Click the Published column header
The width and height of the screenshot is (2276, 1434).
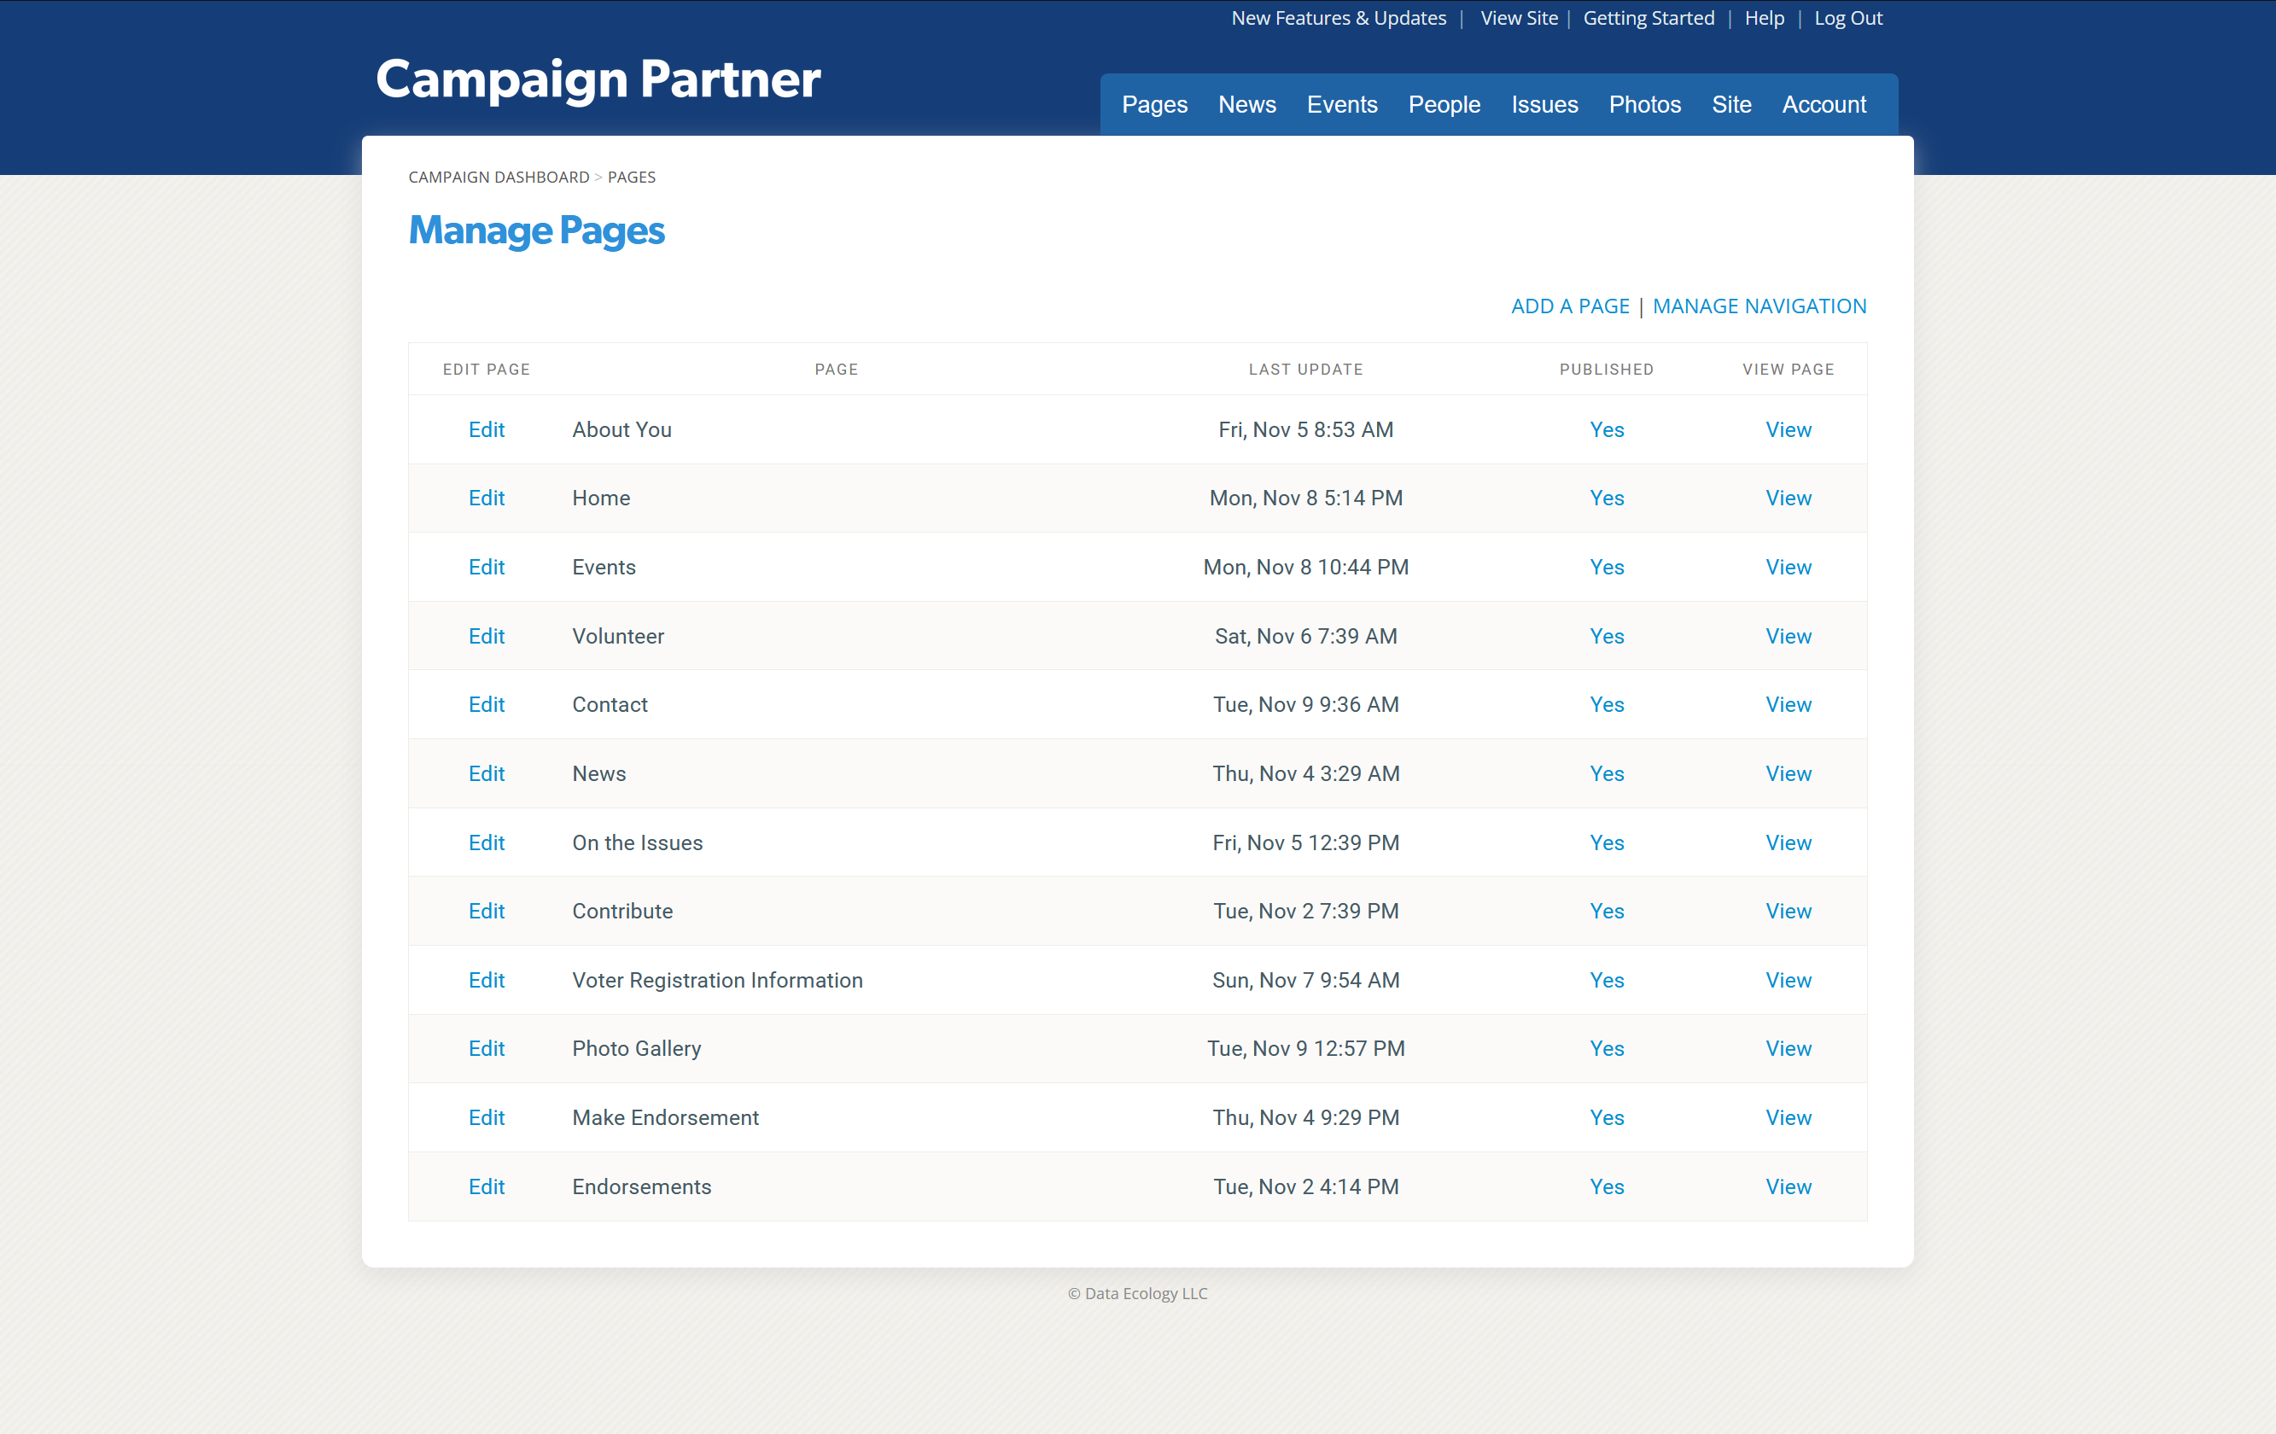[x=1606, y=370]
